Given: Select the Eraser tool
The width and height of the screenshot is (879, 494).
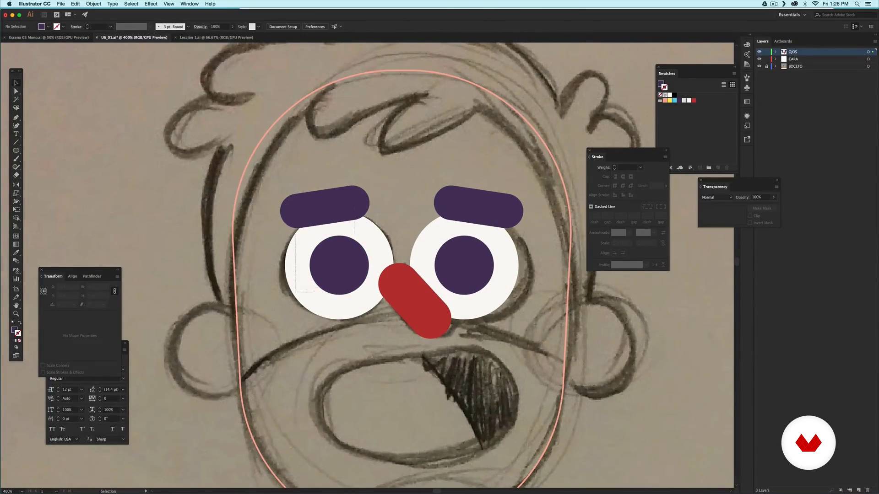Looking at the screenshot, I should 16,175.
